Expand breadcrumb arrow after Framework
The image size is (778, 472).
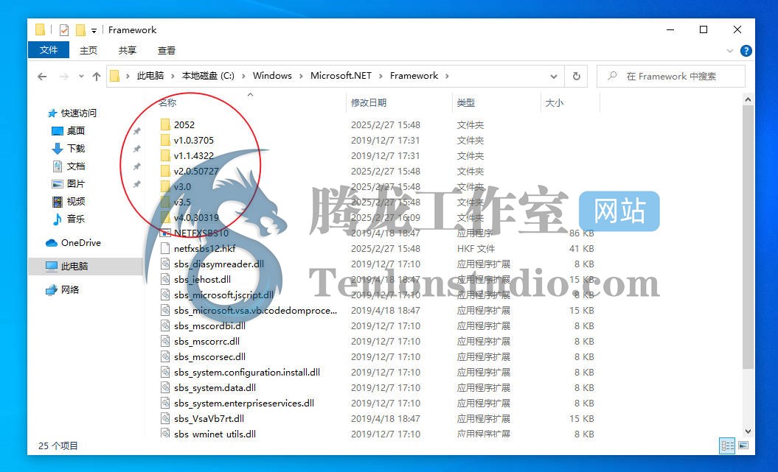(x=447, y=76)
